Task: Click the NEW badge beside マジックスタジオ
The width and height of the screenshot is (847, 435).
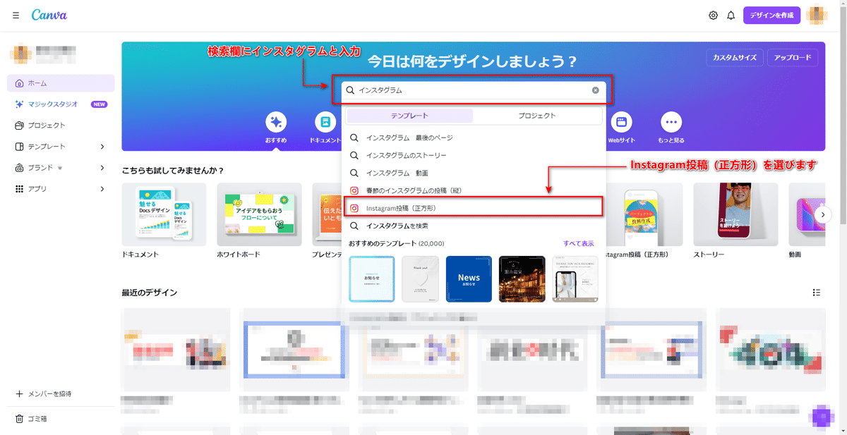Action: (x=100, y=104)
